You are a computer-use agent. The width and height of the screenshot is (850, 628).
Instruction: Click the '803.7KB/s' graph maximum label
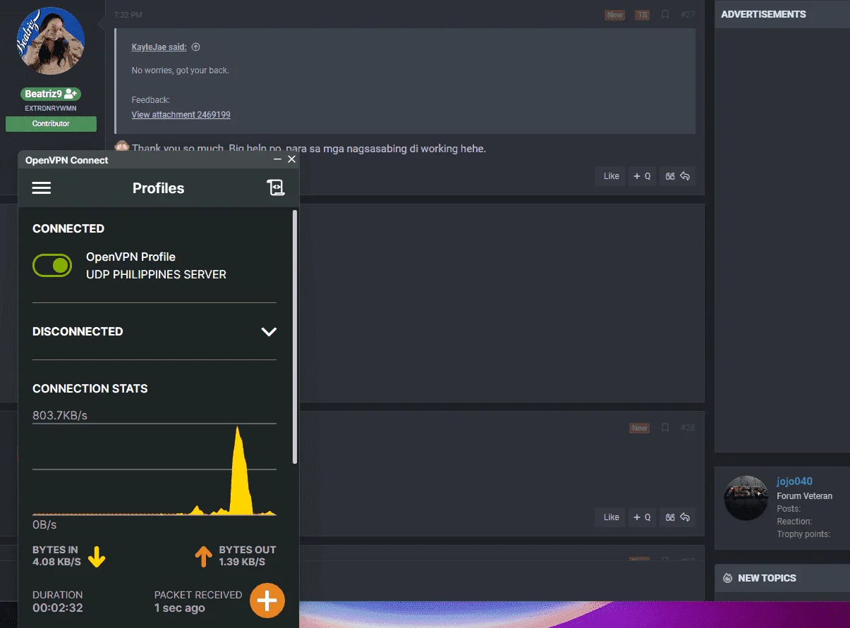click(60, 416)
